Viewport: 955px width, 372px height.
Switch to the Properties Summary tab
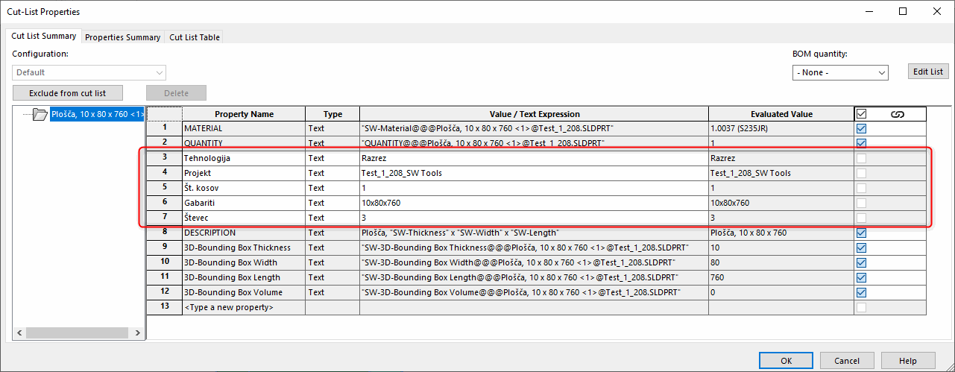(x=122, y=37)
